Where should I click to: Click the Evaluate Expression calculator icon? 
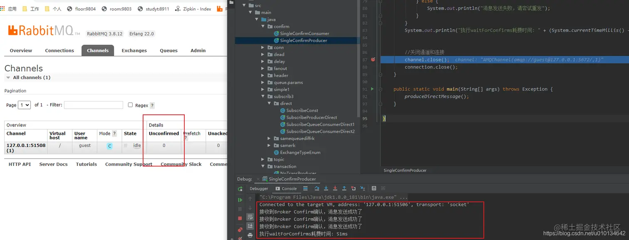click(374, 188)
